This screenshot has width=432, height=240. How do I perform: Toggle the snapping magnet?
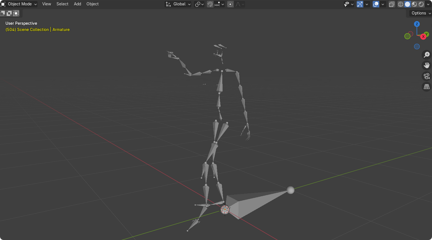210,4
